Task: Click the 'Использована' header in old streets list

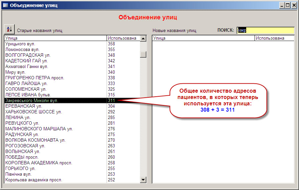Action: 123,38
